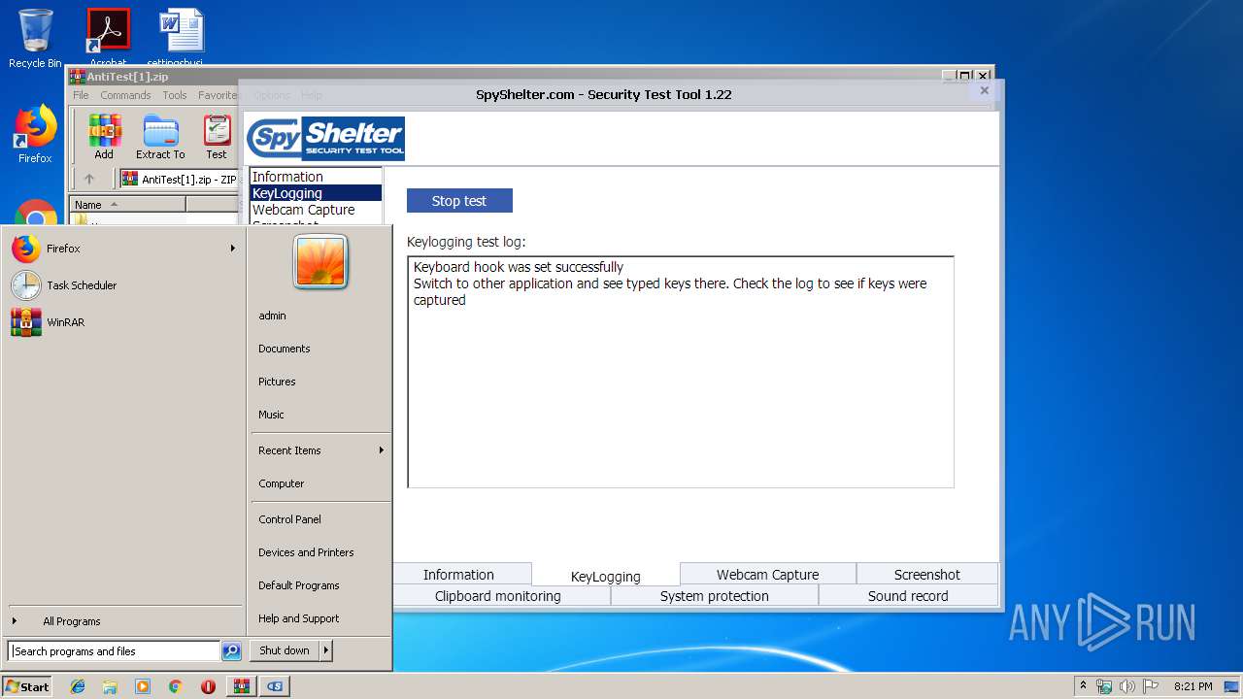This screenshot has width=1243, height=699.
Task: Expand the Shut down options arrow
Action: (x=326, y=650)
